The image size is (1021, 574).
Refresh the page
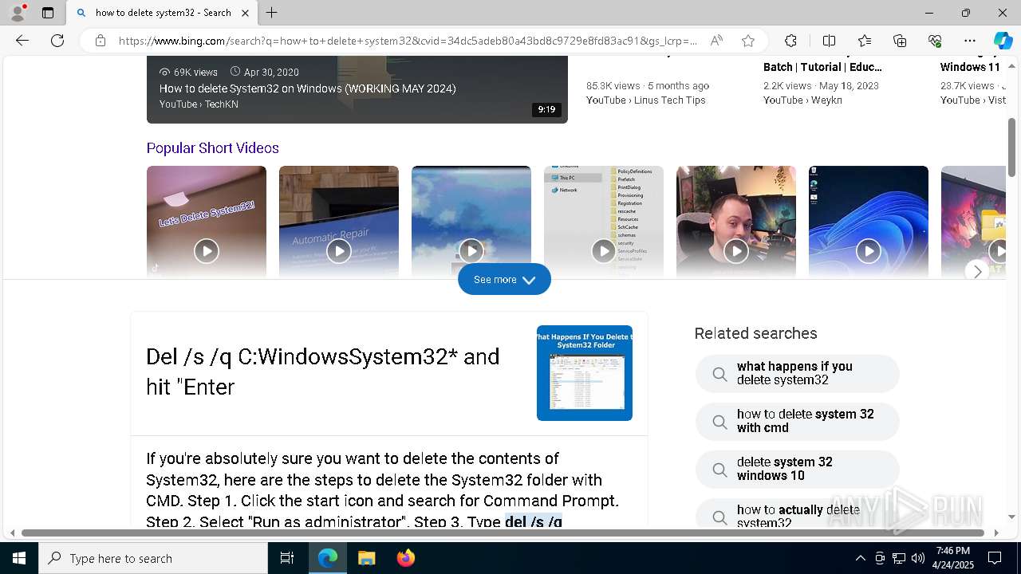pyautogui.click(x=57, y=41)
